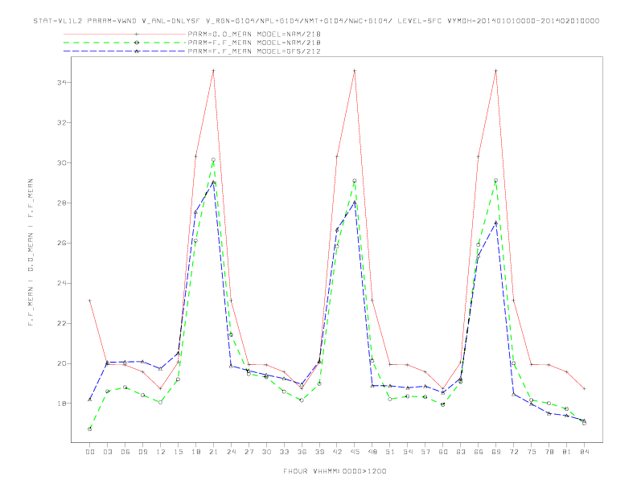The image size is (637, 492).
Task: Click the vertical y-axis label F.F_MEAN | O.O_MEAN
Action: [31, 252]
